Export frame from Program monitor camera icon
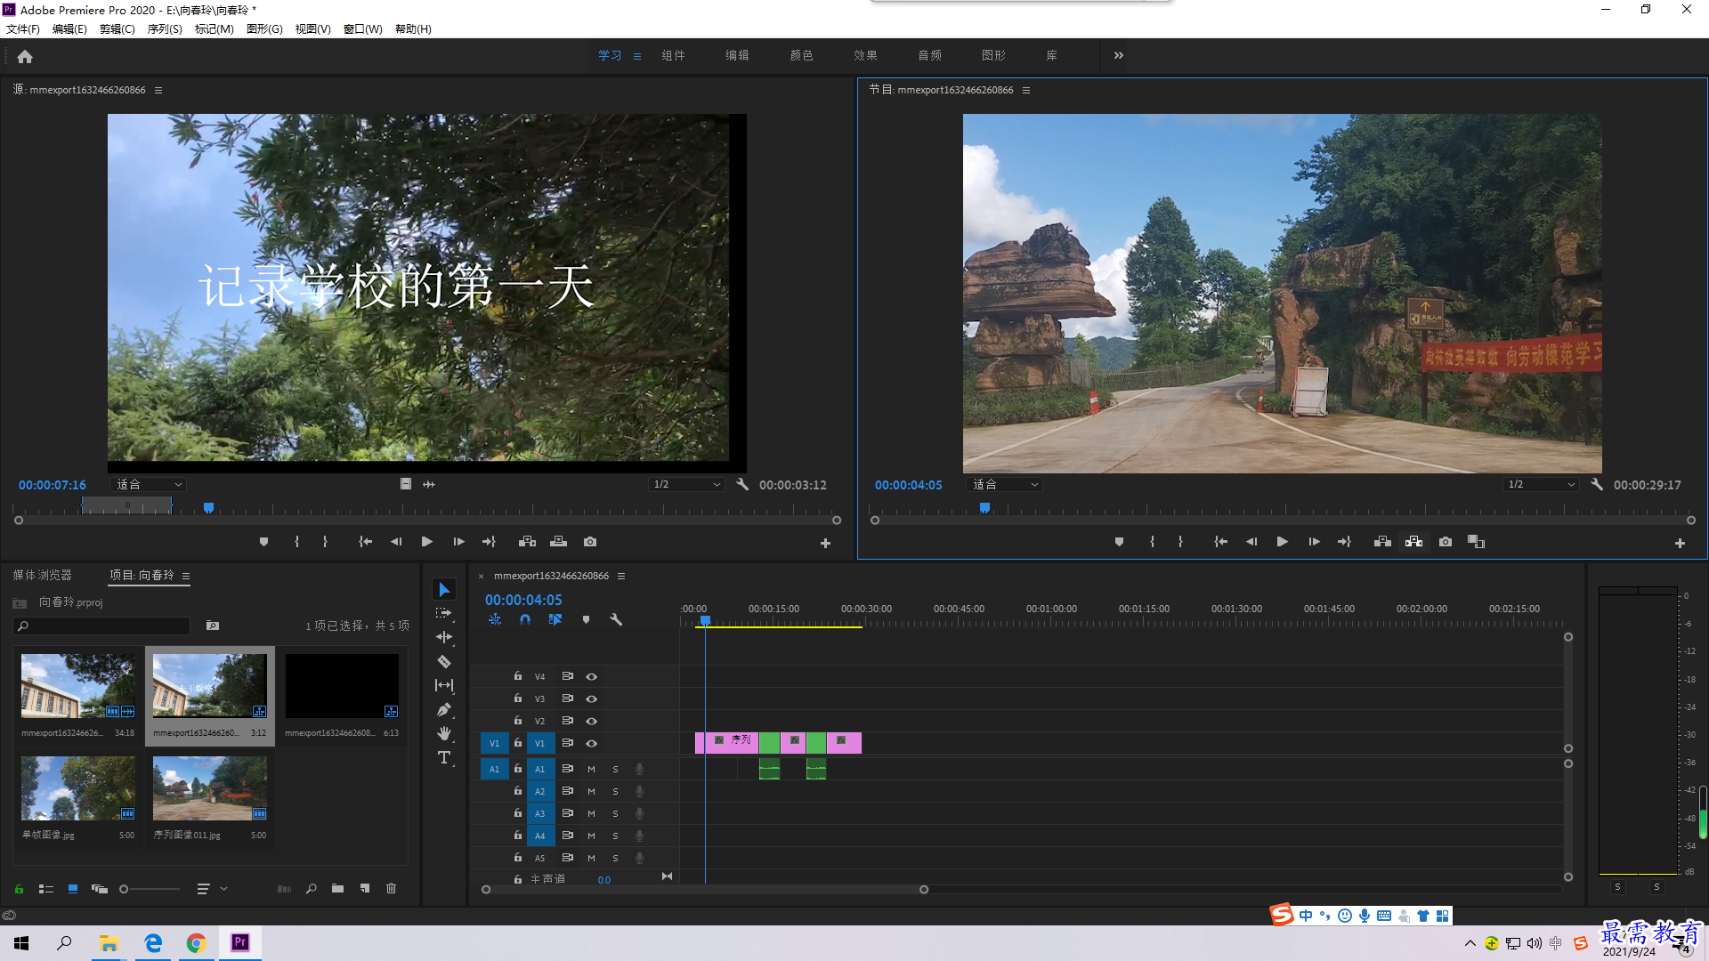This screenshot has width=1709, height=961. click(x=1446, y=542)
